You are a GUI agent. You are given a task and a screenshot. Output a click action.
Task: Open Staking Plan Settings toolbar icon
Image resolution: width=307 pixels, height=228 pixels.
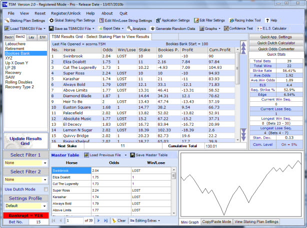(x=6, y=20)
